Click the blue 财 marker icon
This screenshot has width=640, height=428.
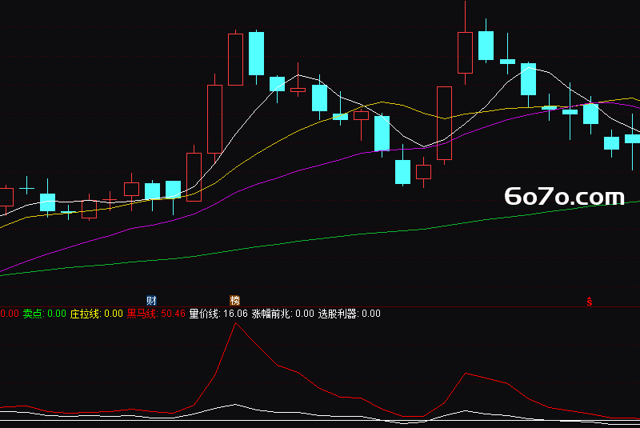[x=151, y=301]
